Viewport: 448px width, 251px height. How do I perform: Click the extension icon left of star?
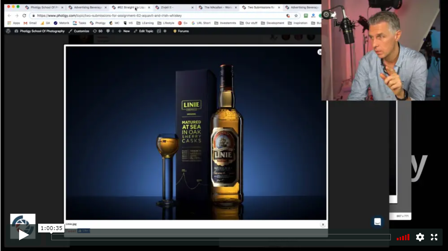(x=288, y=16)
